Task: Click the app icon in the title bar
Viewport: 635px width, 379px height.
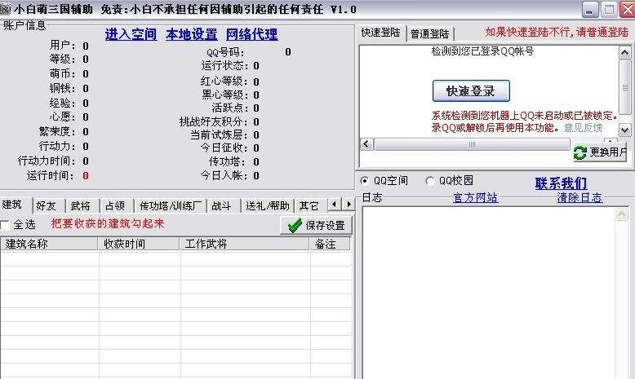Action: (5, 9)
